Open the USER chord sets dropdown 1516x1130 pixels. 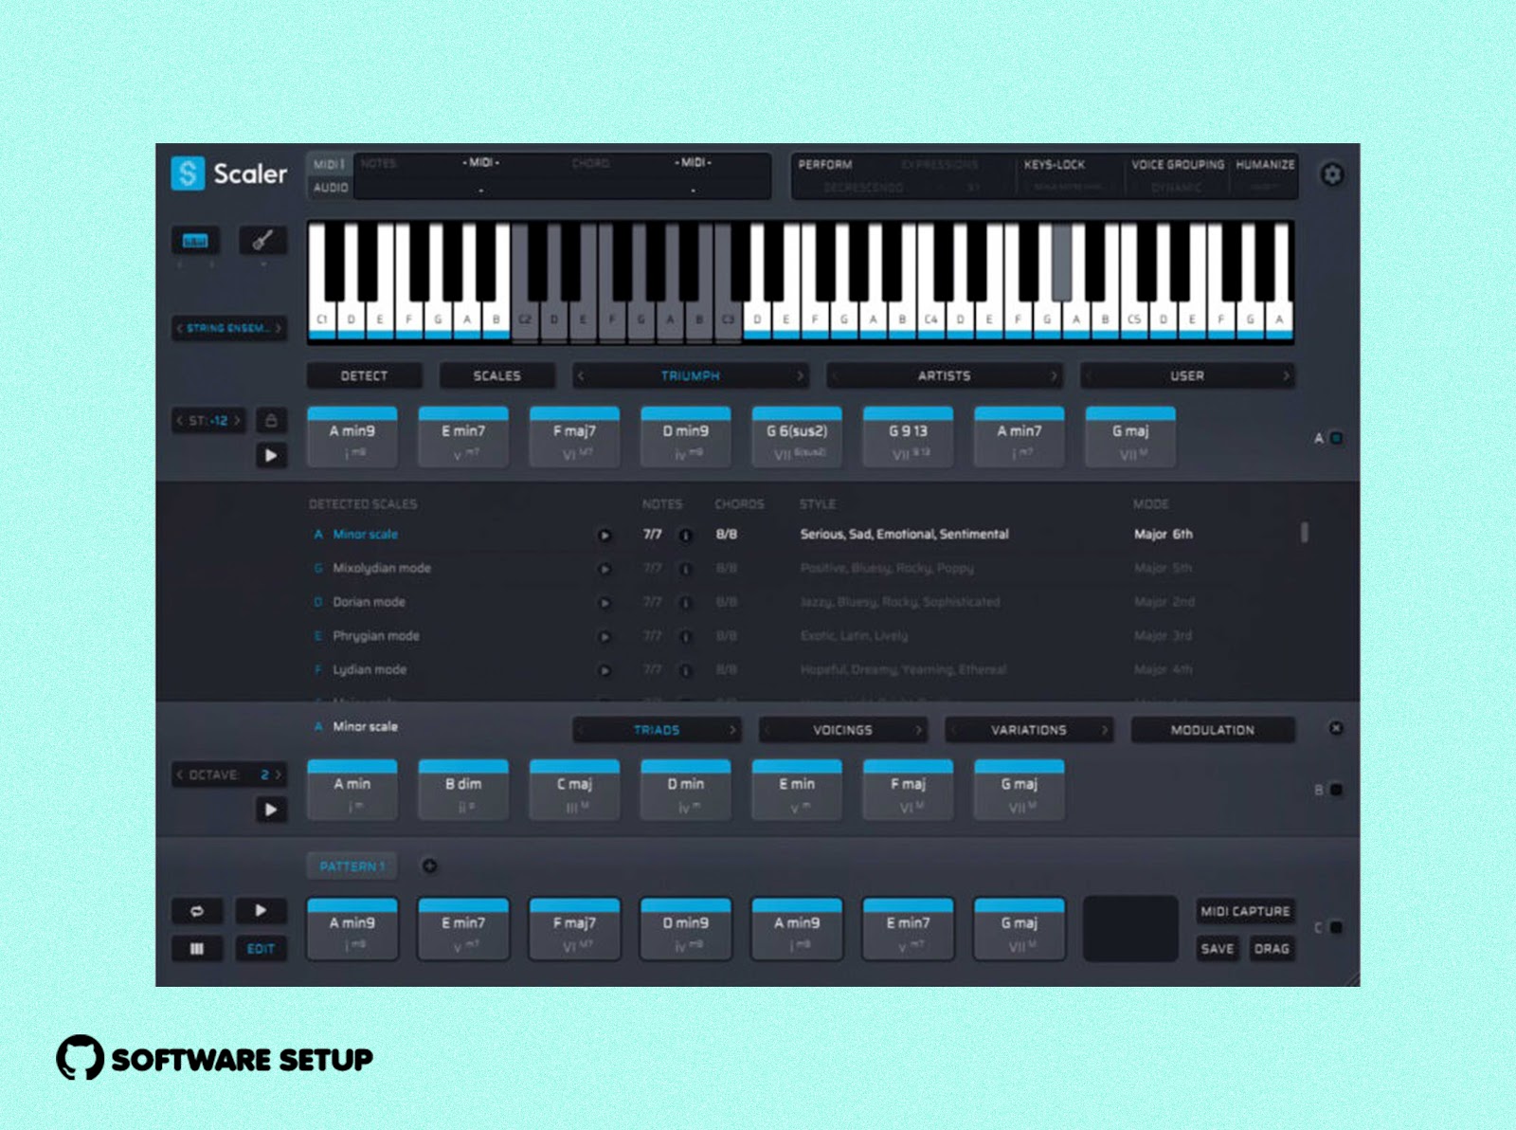point(1187,376)
